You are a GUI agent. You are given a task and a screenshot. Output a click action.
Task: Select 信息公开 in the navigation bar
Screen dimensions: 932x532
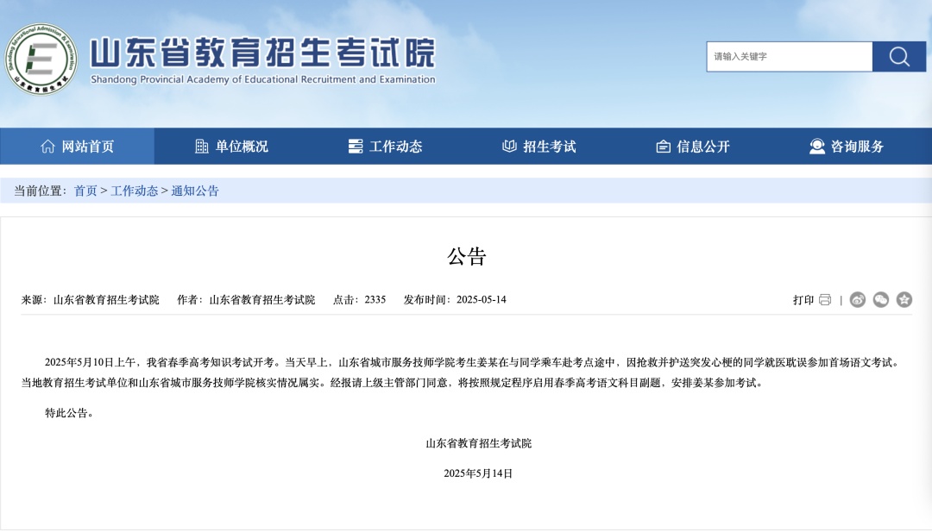tap(693, 147)
